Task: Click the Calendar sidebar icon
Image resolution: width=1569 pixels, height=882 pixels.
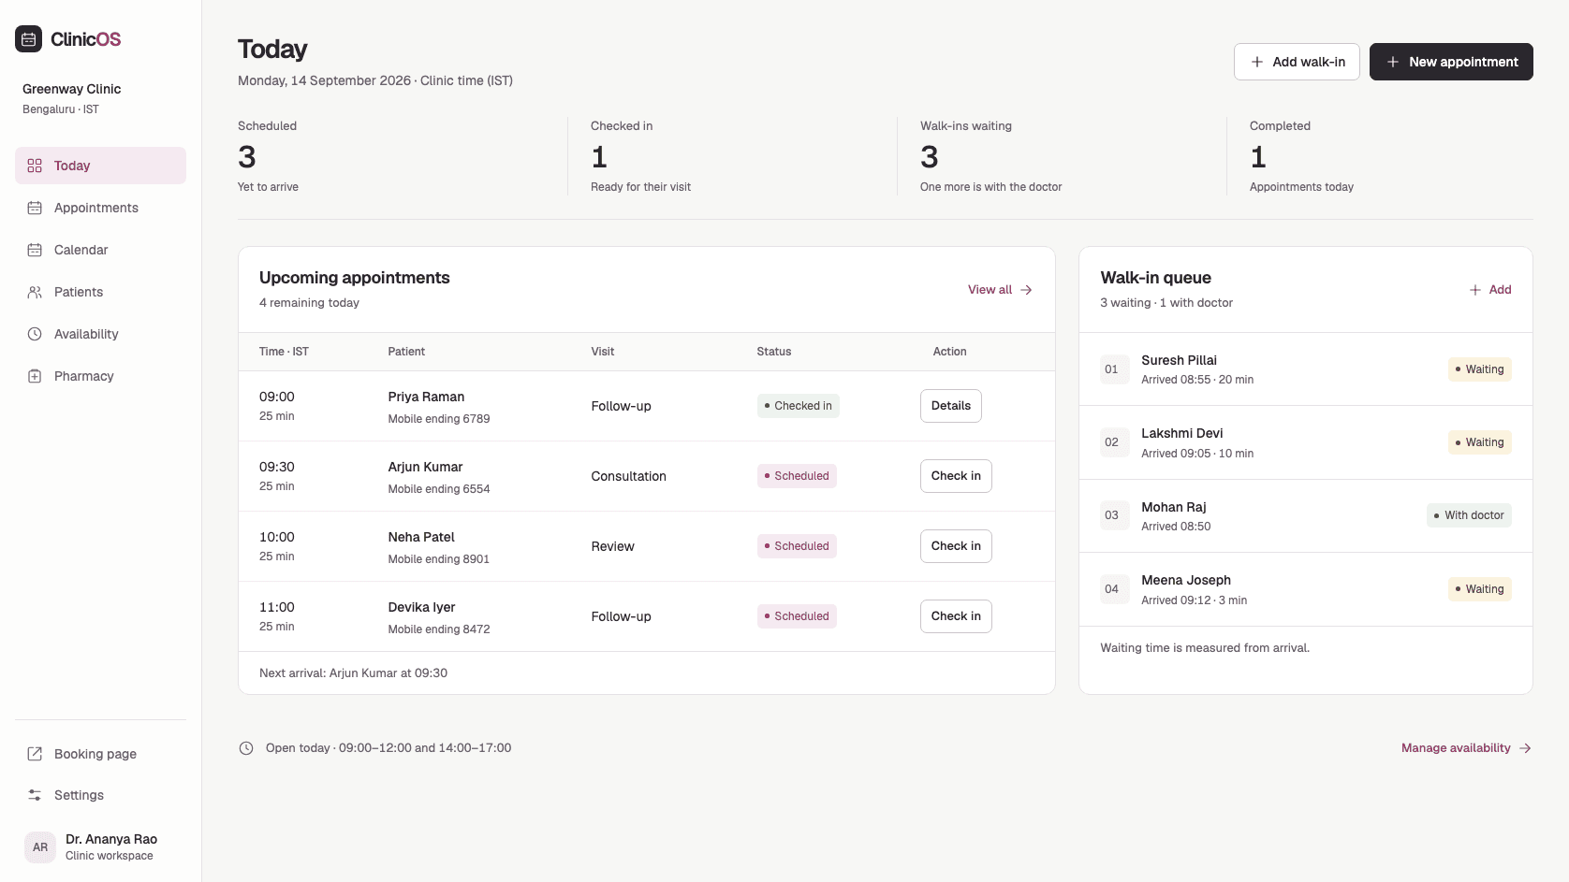Action: point(35,250)
